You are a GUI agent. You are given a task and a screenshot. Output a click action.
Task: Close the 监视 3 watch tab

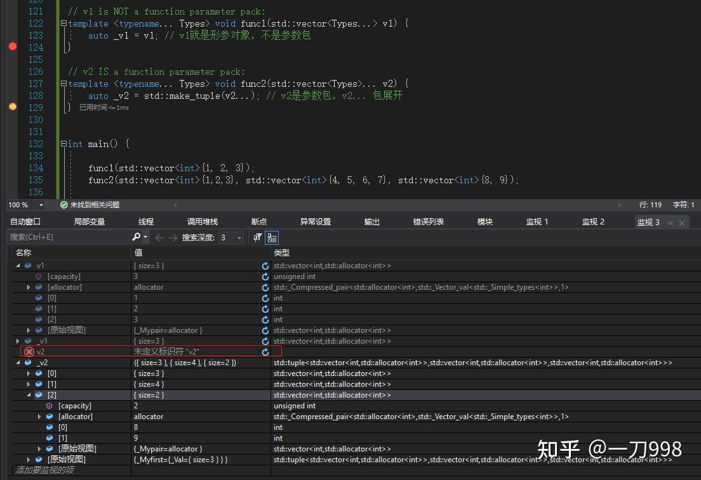pyautogui.click(x=682, y=223)
